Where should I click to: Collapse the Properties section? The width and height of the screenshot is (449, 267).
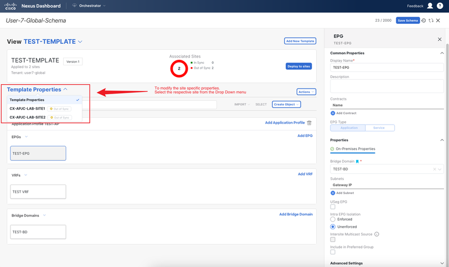pyautogui.click(x=442, y=140)
